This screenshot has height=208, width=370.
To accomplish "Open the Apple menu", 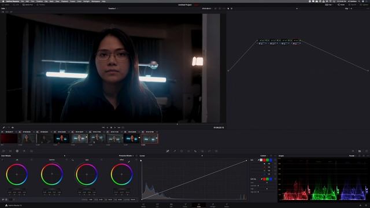I will point(3,1).
